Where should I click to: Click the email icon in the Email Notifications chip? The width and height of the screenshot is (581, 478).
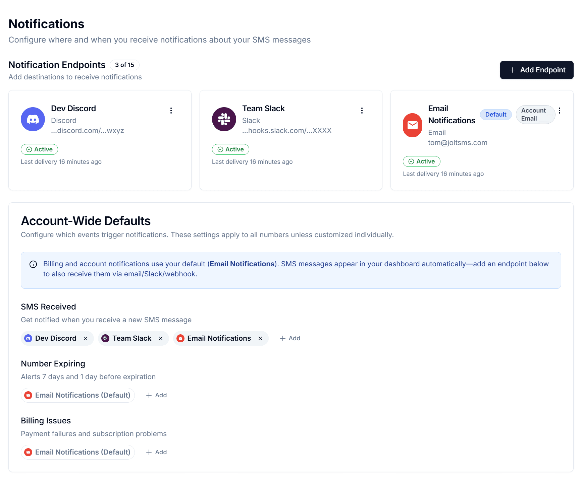coord(181,338)
